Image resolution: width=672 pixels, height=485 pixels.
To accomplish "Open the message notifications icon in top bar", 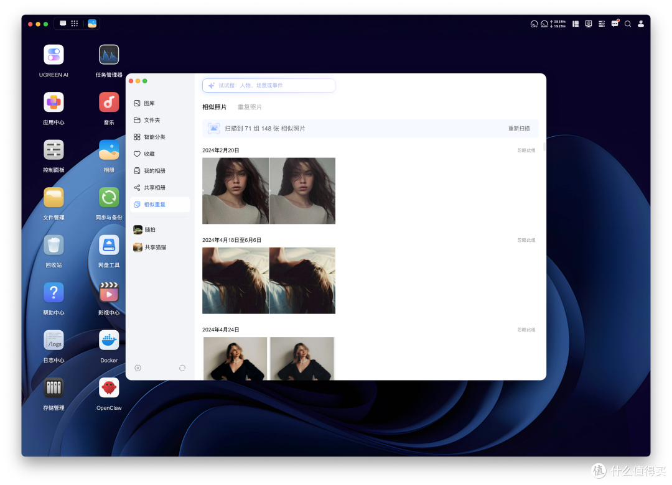I will pyautogui.click(x=615, y=24).
